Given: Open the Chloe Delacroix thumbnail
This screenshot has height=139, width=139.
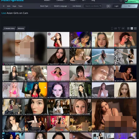Looking at the screenshot, I should coord(14,124).
